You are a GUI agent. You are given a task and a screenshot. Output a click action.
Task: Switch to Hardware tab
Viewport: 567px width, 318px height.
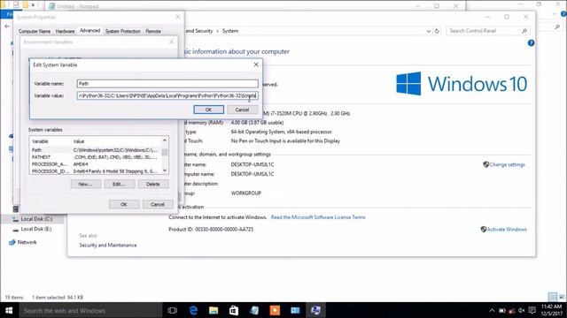65,32
